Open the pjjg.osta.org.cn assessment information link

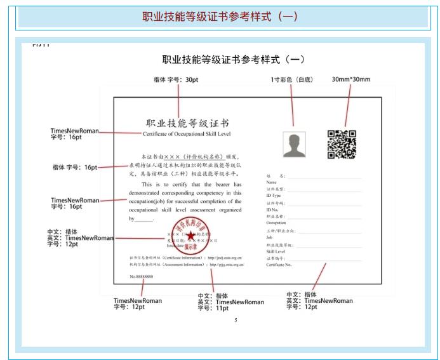[x=225, y=266]
